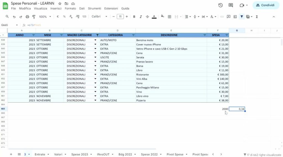Open text wrapping dropdown
Screen dimensions: 283x157
tap(205, 17)
